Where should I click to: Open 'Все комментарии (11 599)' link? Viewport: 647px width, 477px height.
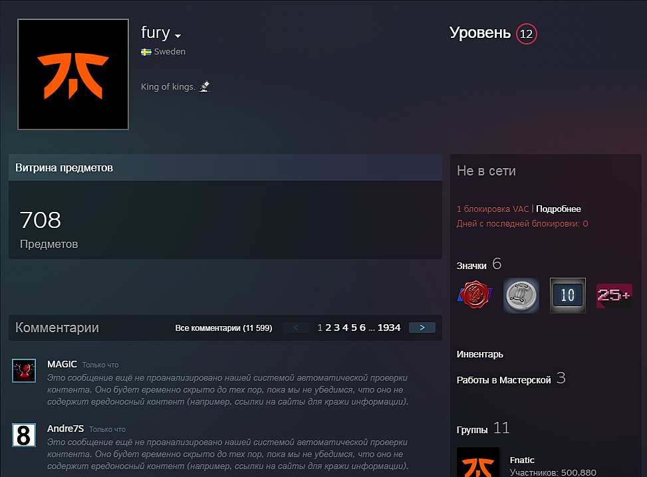click(223, 328)
